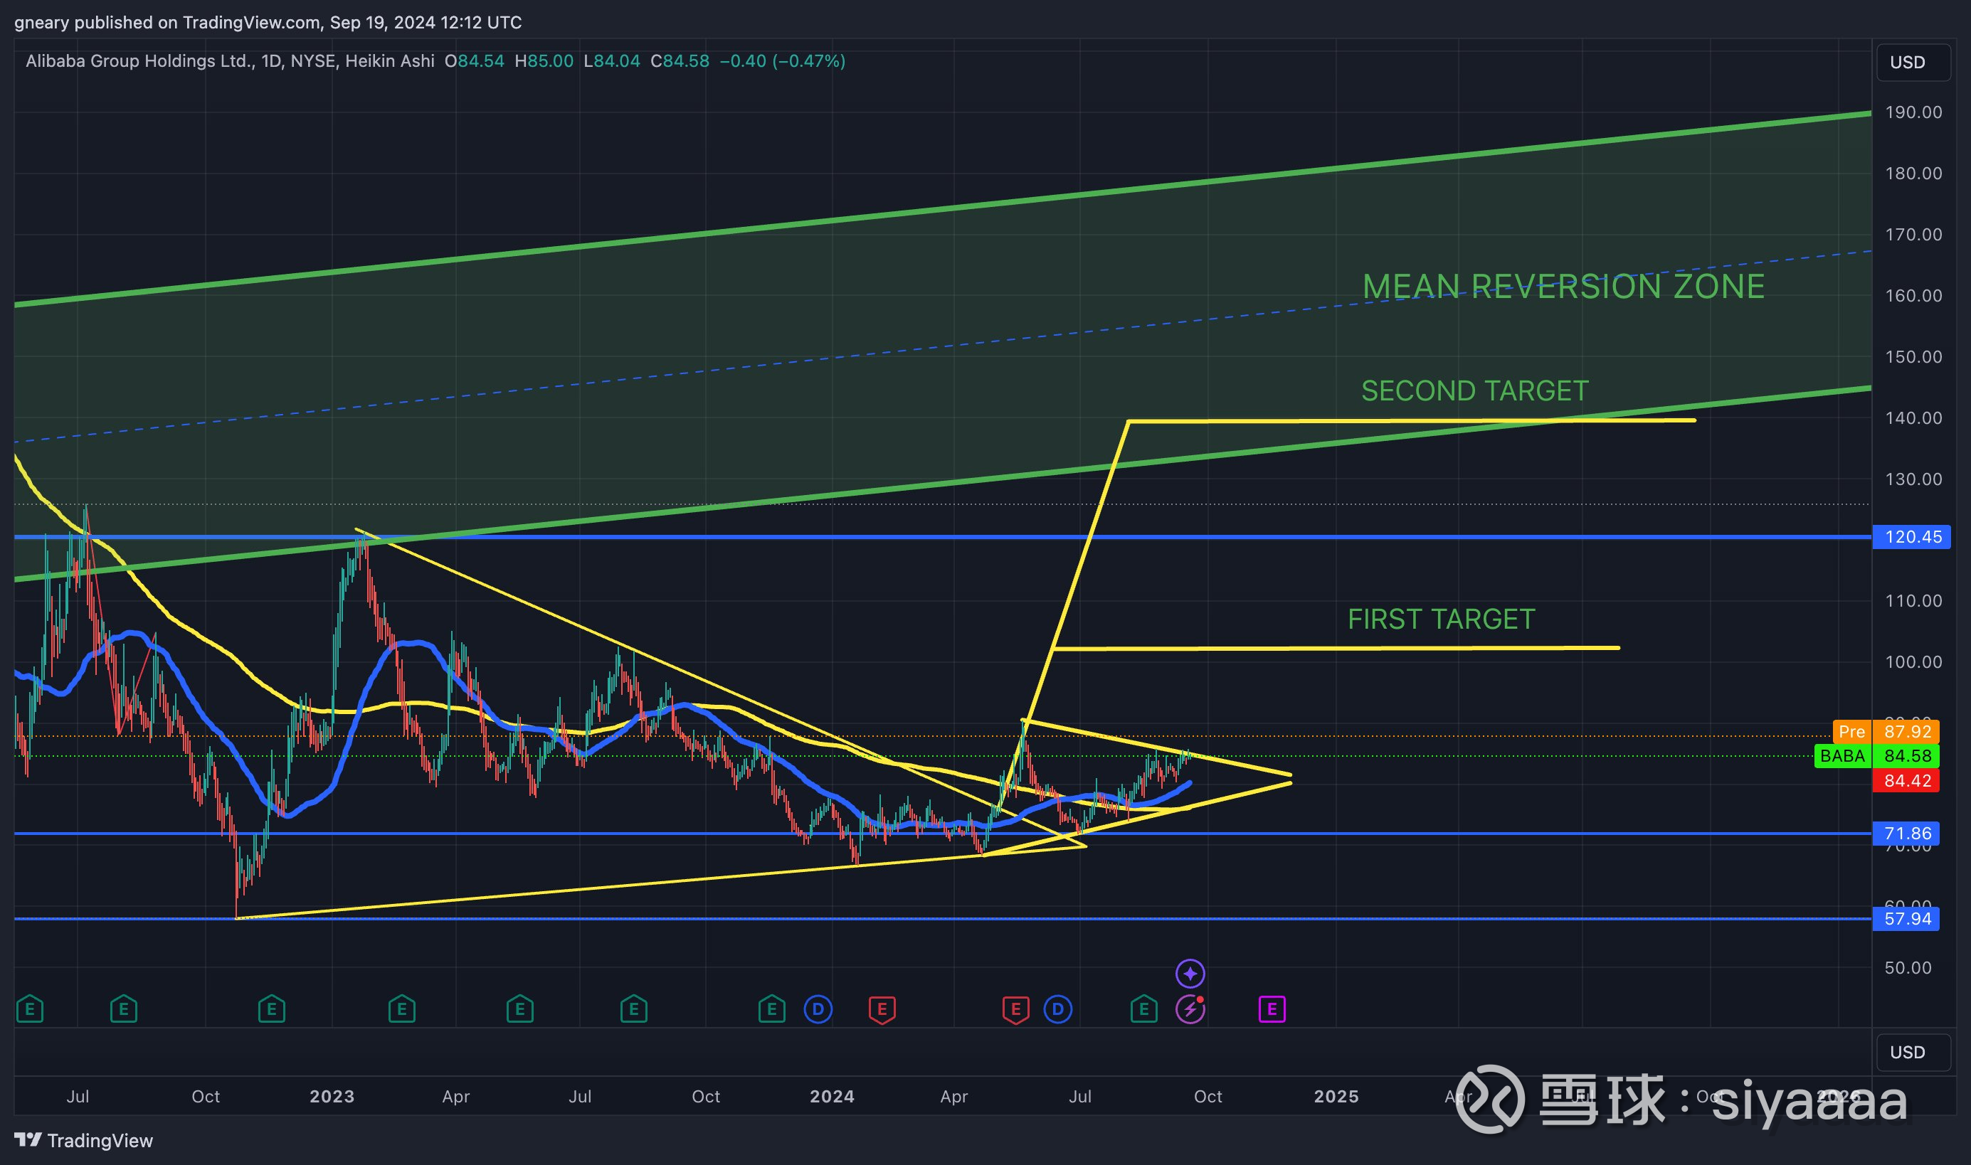Open the green earnings marker near November 2022
Screen dimensions: 1971x1165
[272, 1009]
